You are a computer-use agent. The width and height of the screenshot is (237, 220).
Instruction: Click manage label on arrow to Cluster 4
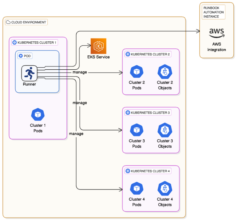pos(76,134)
